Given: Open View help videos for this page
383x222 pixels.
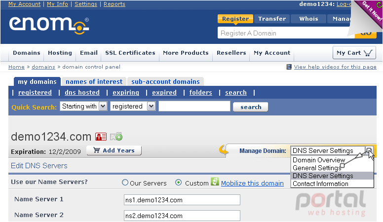Looking at the screenshot, I should [335, 67].
